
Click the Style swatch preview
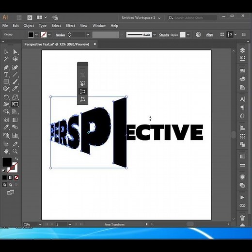click(x=183, y=34)
